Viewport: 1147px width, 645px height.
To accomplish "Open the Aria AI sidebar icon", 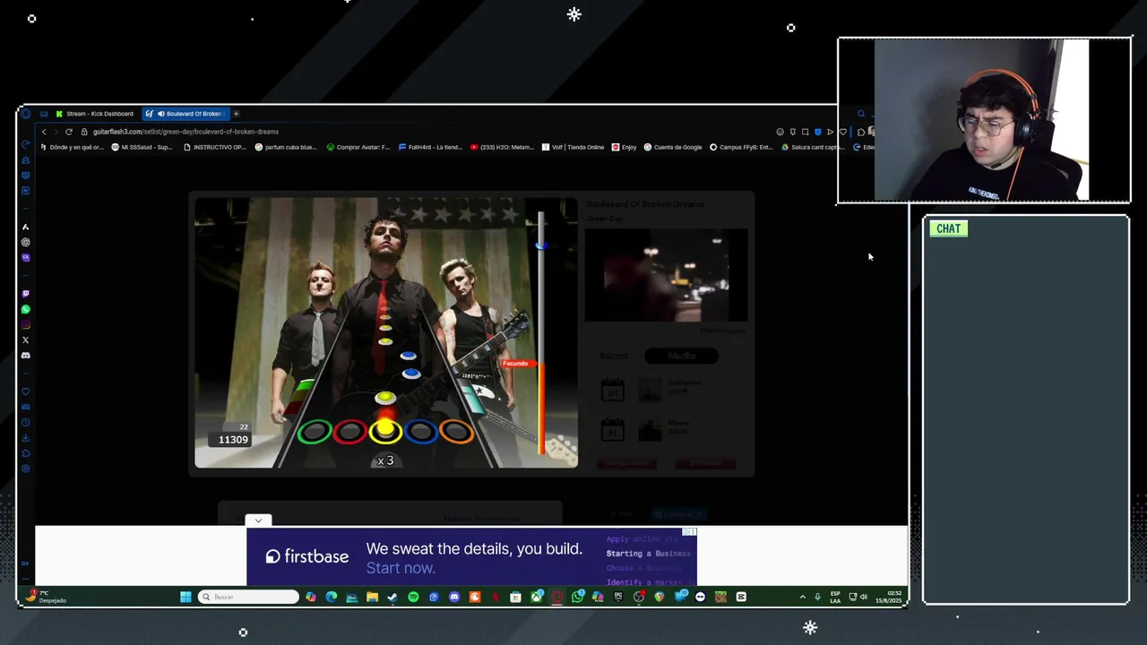I will tap(25, 227).
